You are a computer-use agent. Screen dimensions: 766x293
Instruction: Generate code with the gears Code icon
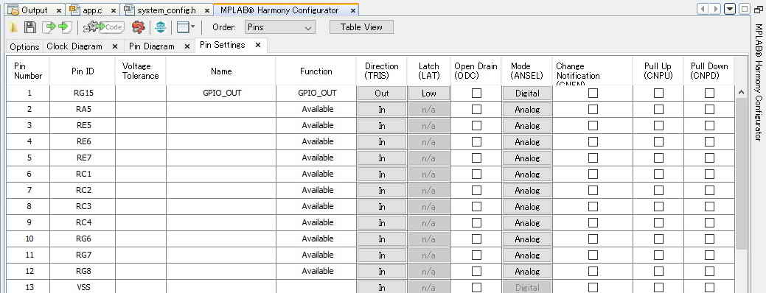pos(103,27)
